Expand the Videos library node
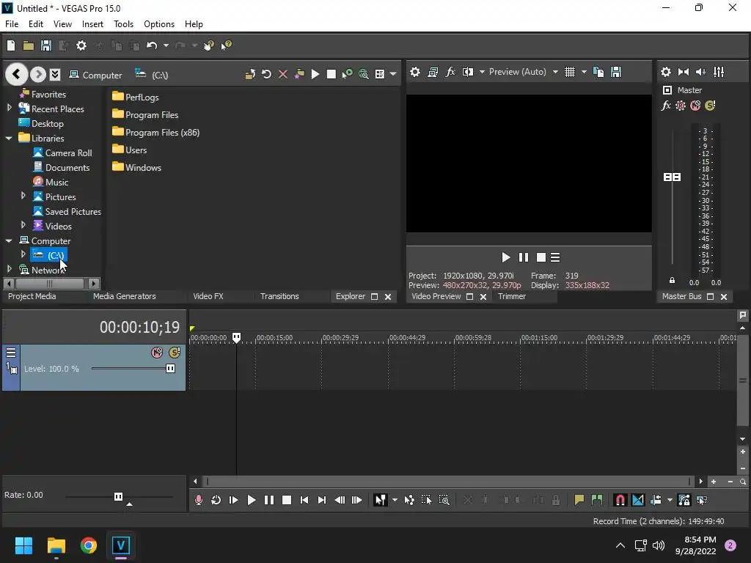The width and height of the screenshot is (751, 563). [23, 226]
